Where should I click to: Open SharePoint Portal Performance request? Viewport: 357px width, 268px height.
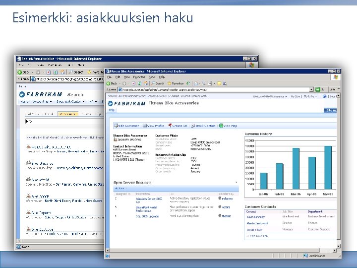coord(146,209)
